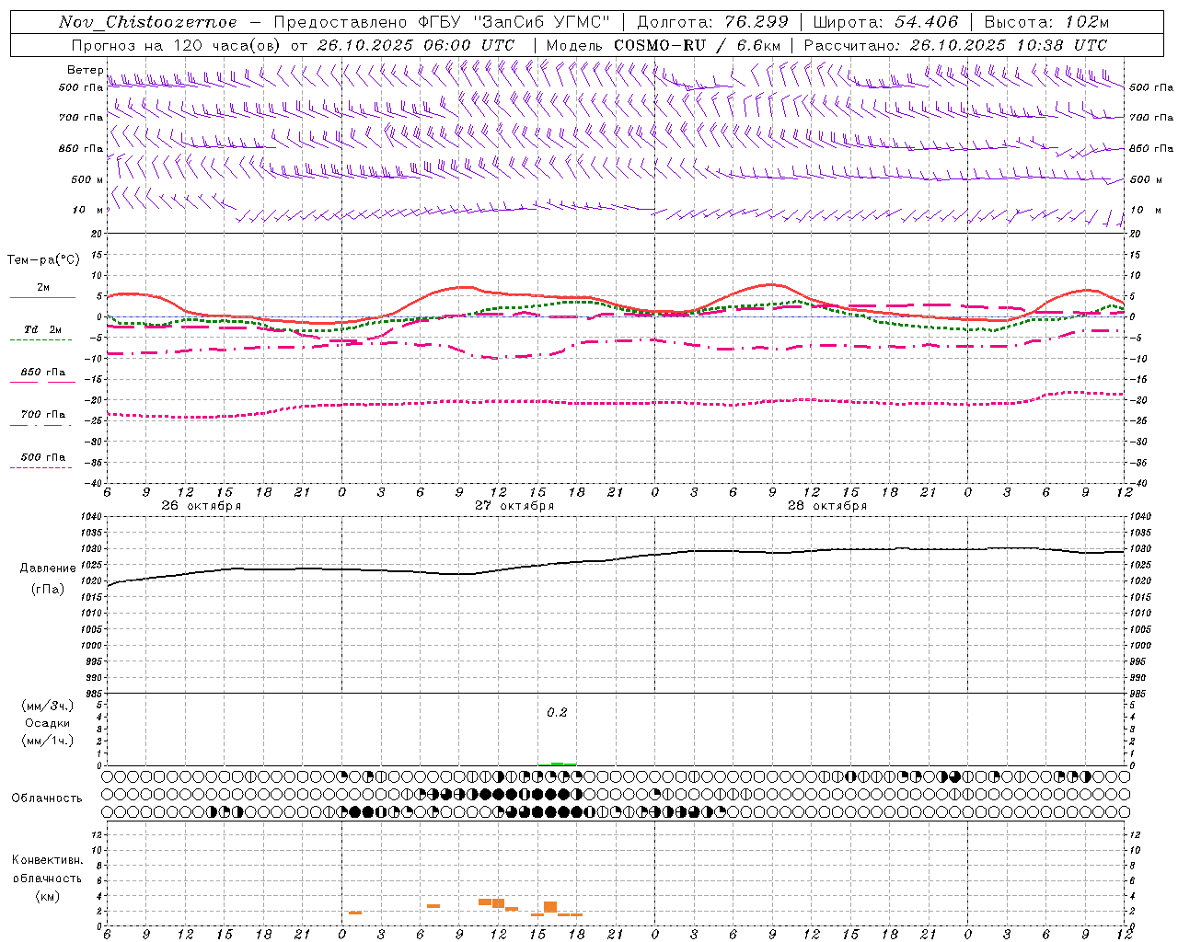Click the "10 м" wind level label on left axis
Image resolution: width=1178 pixels, height=942 pixels.
click(x=88, y=210)
